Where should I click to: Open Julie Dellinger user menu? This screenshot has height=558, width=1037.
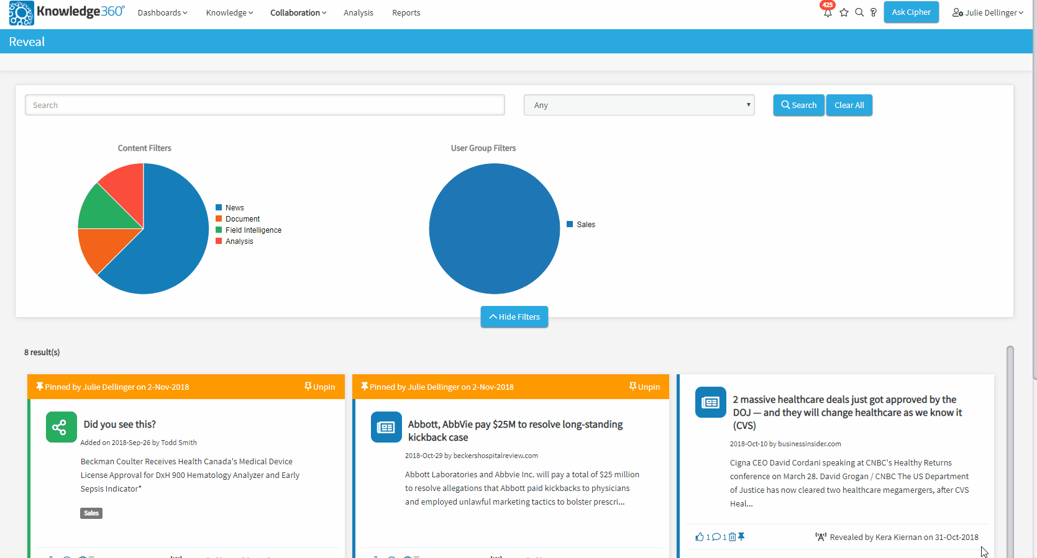[x=988, y=12]
